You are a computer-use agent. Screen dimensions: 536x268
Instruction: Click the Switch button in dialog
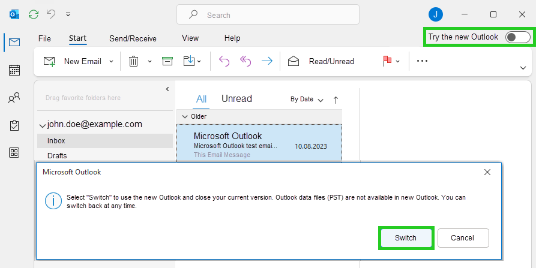tap(406, 238)
